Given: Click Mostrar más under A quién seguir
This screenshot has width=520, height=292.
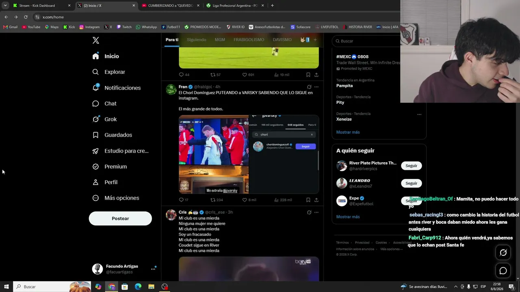Looking at the screenshot, I should 348,217.
